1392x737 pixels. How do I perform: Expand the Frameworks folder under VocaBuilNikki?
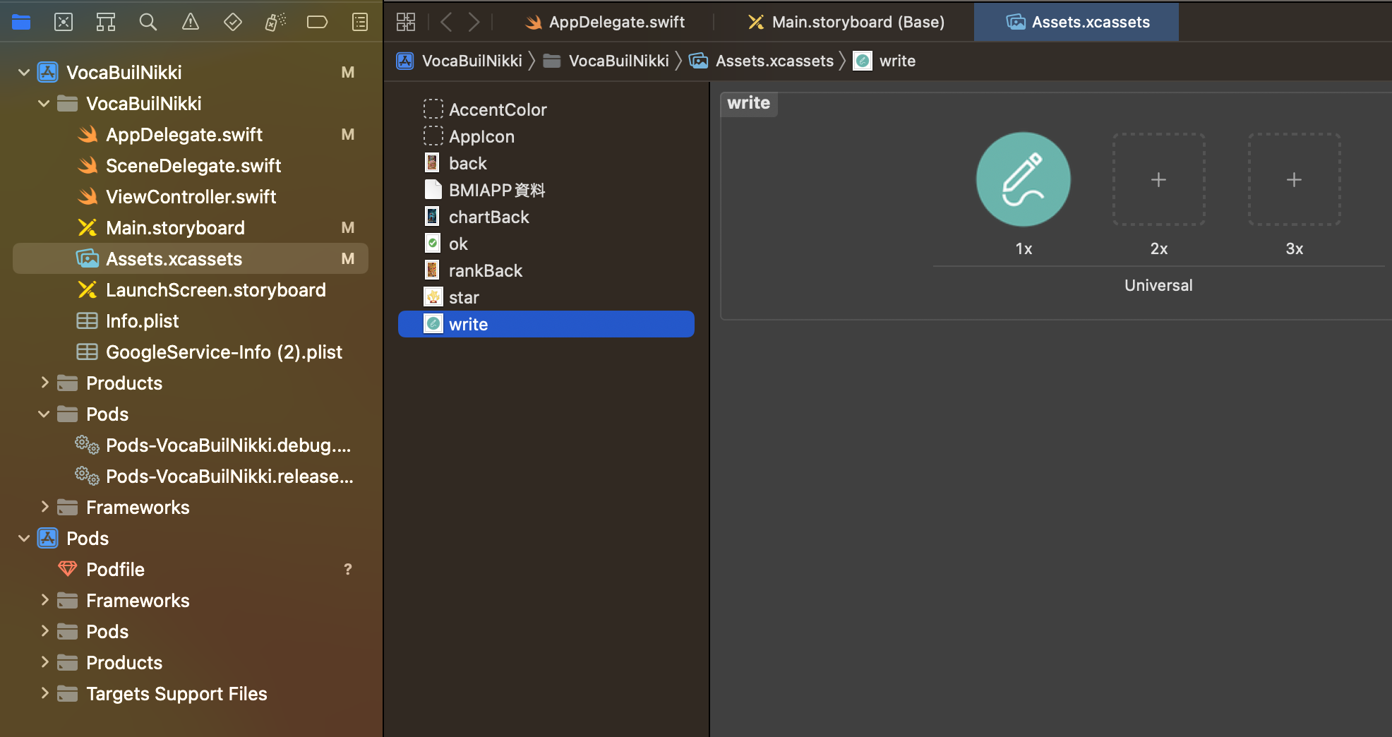[44, 508]
